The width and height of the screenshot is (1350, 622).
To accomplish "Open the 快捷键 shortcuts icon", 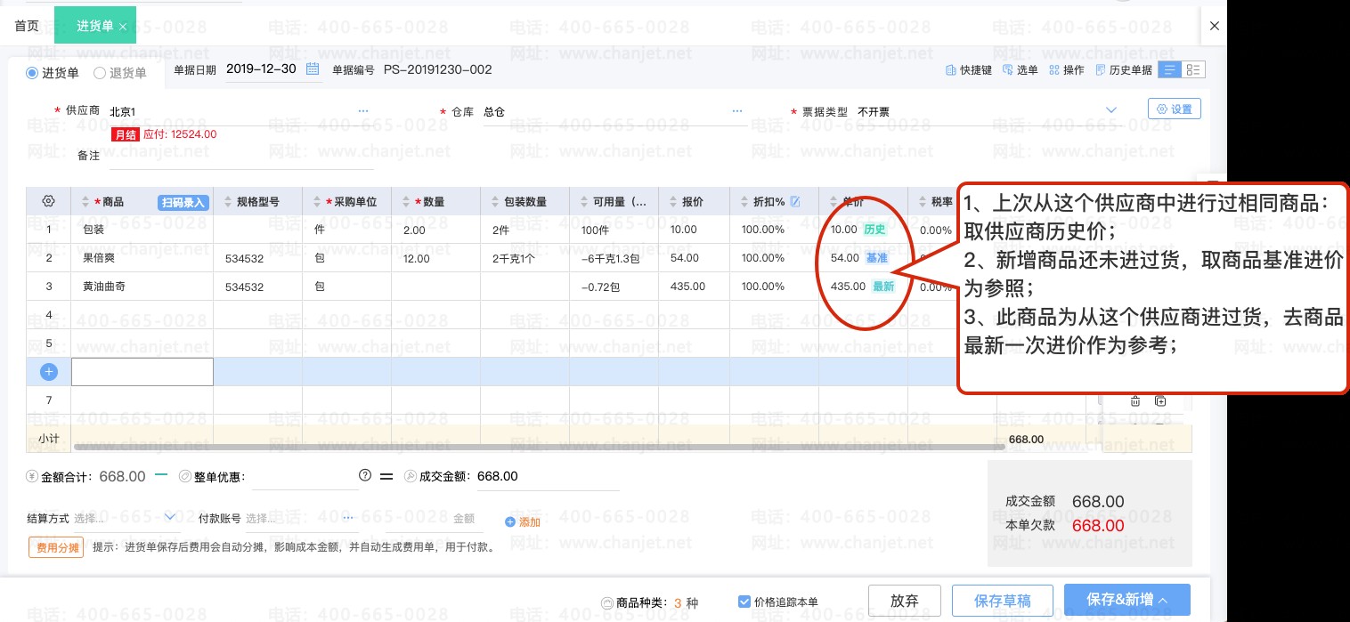I will tap(949, 70).
